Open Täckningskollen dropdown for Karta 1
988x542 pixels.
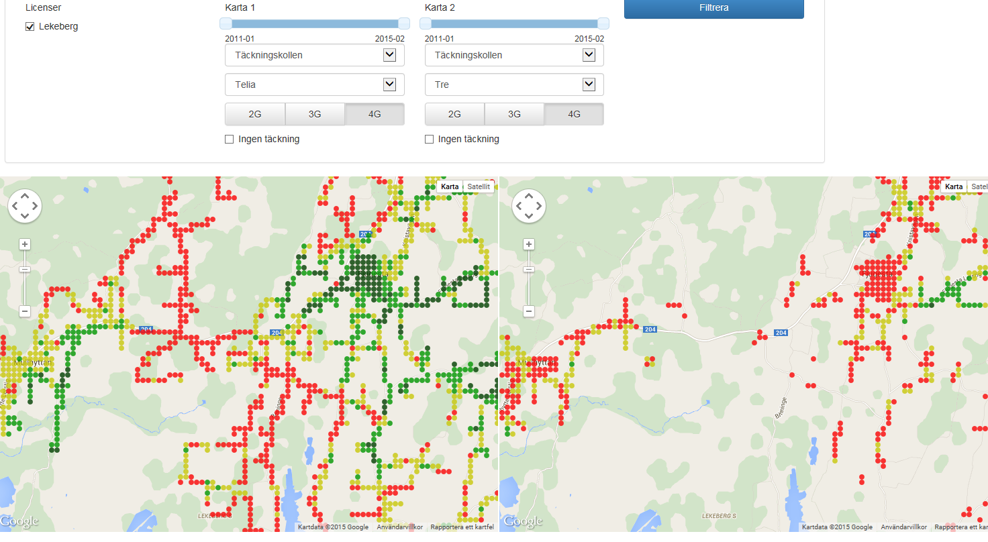pos(315,55)
